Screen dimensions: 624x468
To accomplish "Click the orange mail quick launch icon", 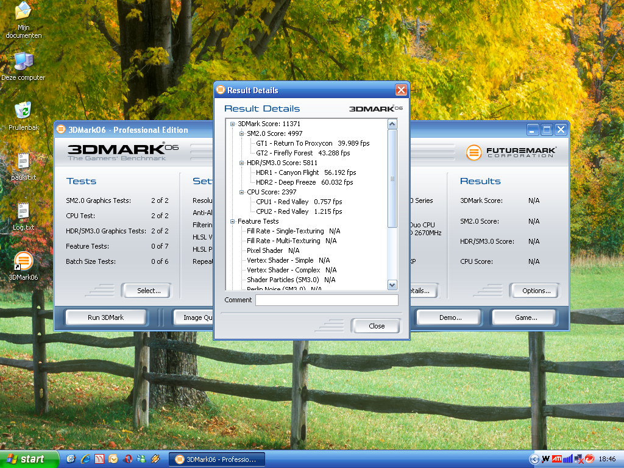I will click(x=113, y=459).
